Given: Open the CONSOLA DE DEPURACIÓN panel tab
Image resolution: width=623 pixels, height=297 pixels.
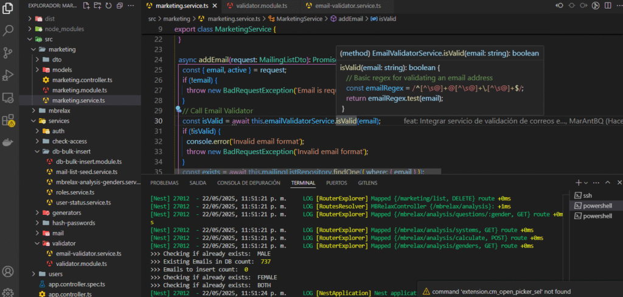Looking at the screenshot, I should click(x=249, y=183).
